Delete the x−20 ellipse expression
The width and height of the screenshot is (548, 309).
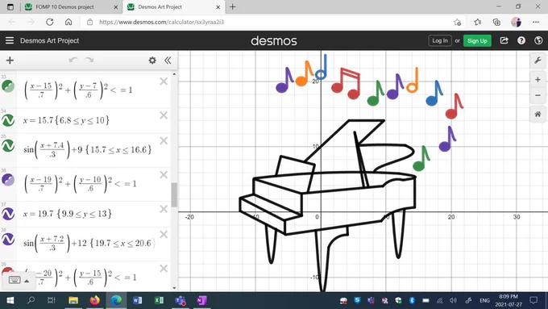tap(164, 269)
